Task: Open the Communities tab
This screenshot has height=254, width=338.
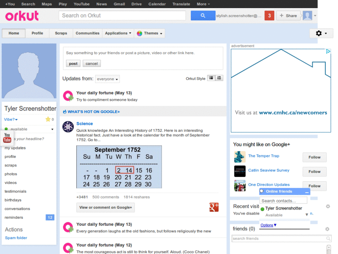Action: [x=87, y=33]
